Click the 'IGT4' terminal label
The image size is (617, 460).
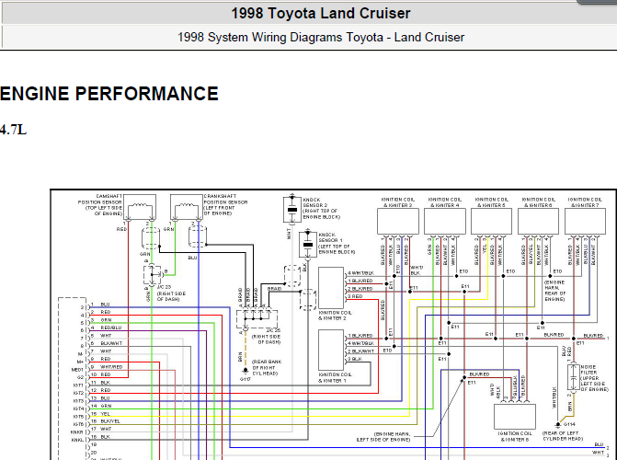point(78,409)
